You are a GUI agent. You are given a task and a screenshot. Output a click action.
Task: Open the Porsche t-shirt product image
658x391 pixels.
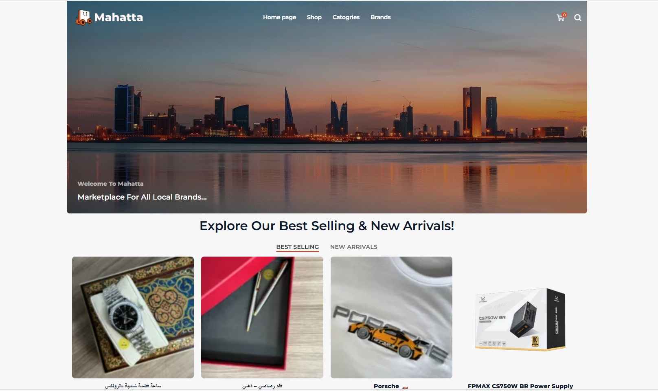391,317
